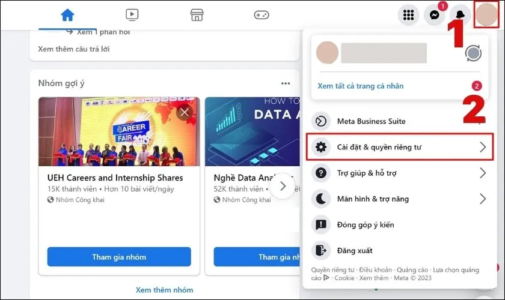Viewport: 505px width, 300px height.
Task: Click the account profile picture at top right
Action: [485, 15]
